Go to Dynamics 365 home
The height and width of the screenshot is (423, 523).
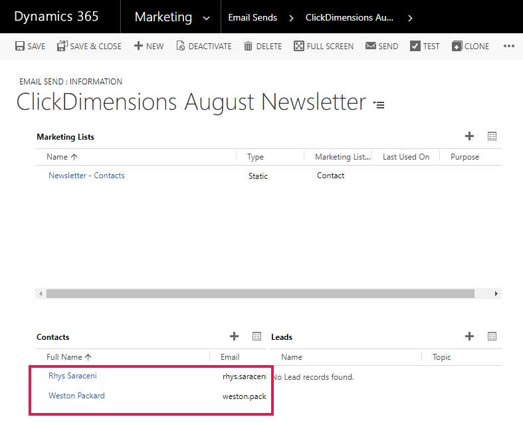coord(56,17)
